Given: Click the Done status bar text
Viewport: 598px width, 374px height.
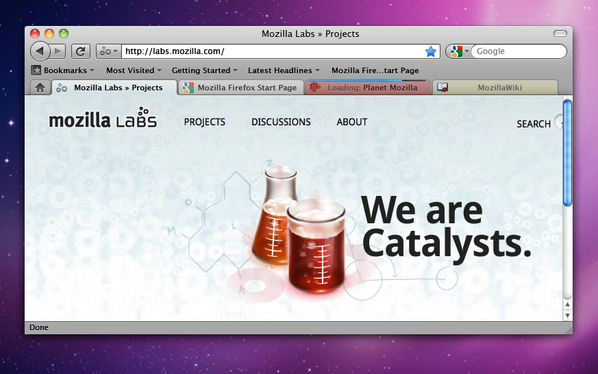Looking at the screenshot, I should pos(39,327).
